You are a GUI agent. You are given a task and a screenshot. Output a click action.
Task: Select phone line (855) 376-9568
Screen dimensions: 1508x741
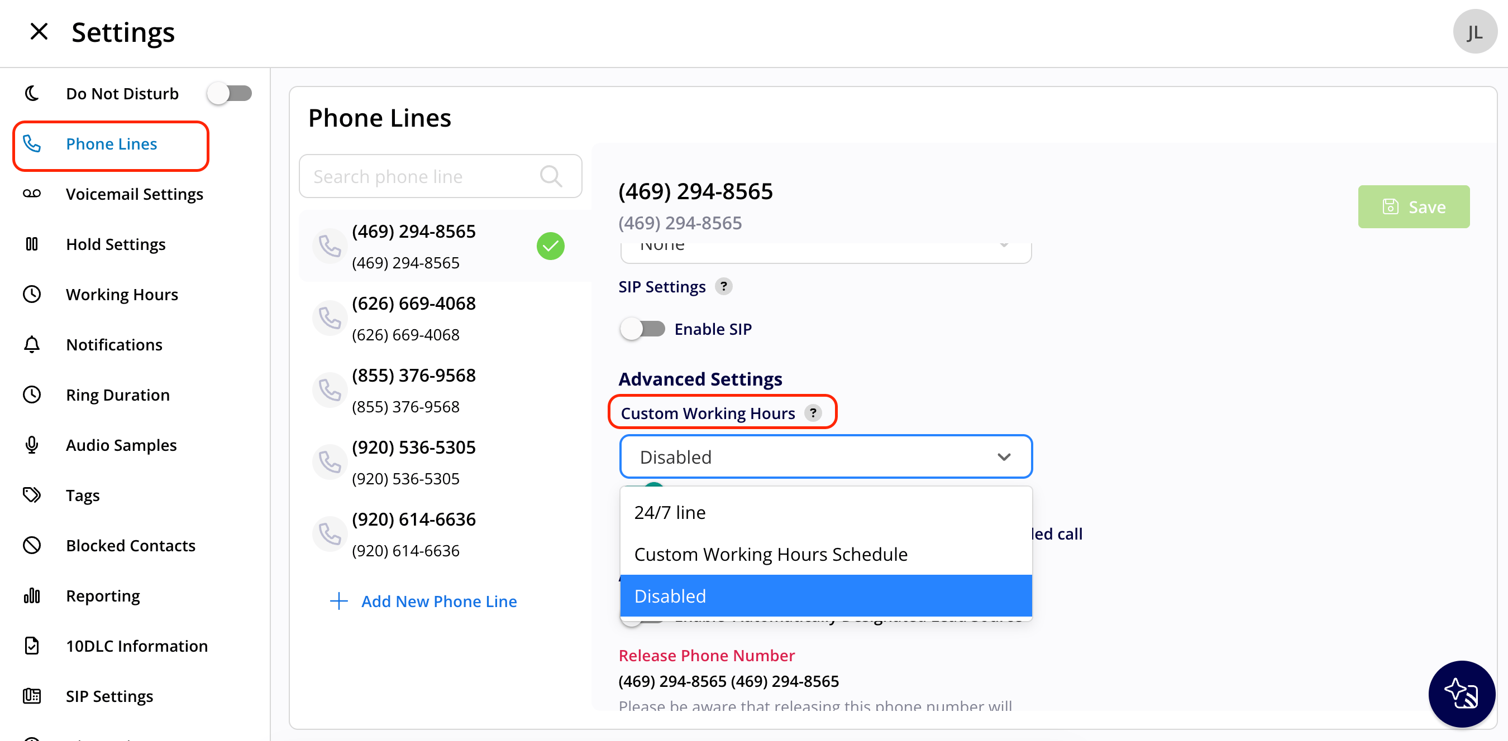click(445, 391)
